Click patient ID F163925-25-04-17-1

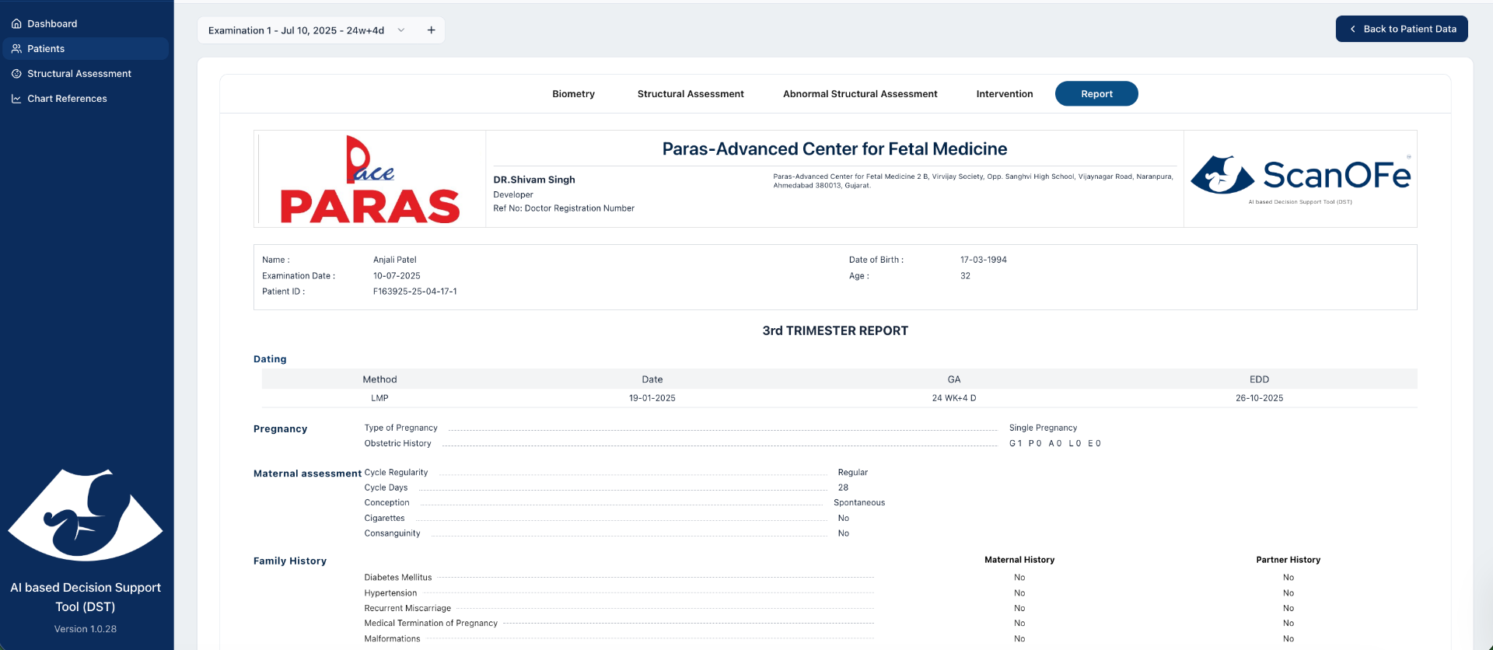(x=415, y=292)
